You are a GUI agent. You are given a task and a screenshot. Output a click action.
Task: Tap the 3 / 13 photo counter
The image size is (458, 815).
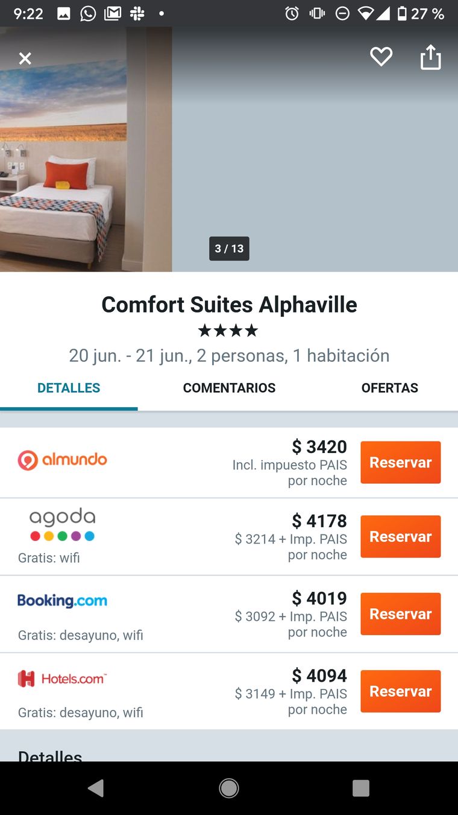coord(229,249)
